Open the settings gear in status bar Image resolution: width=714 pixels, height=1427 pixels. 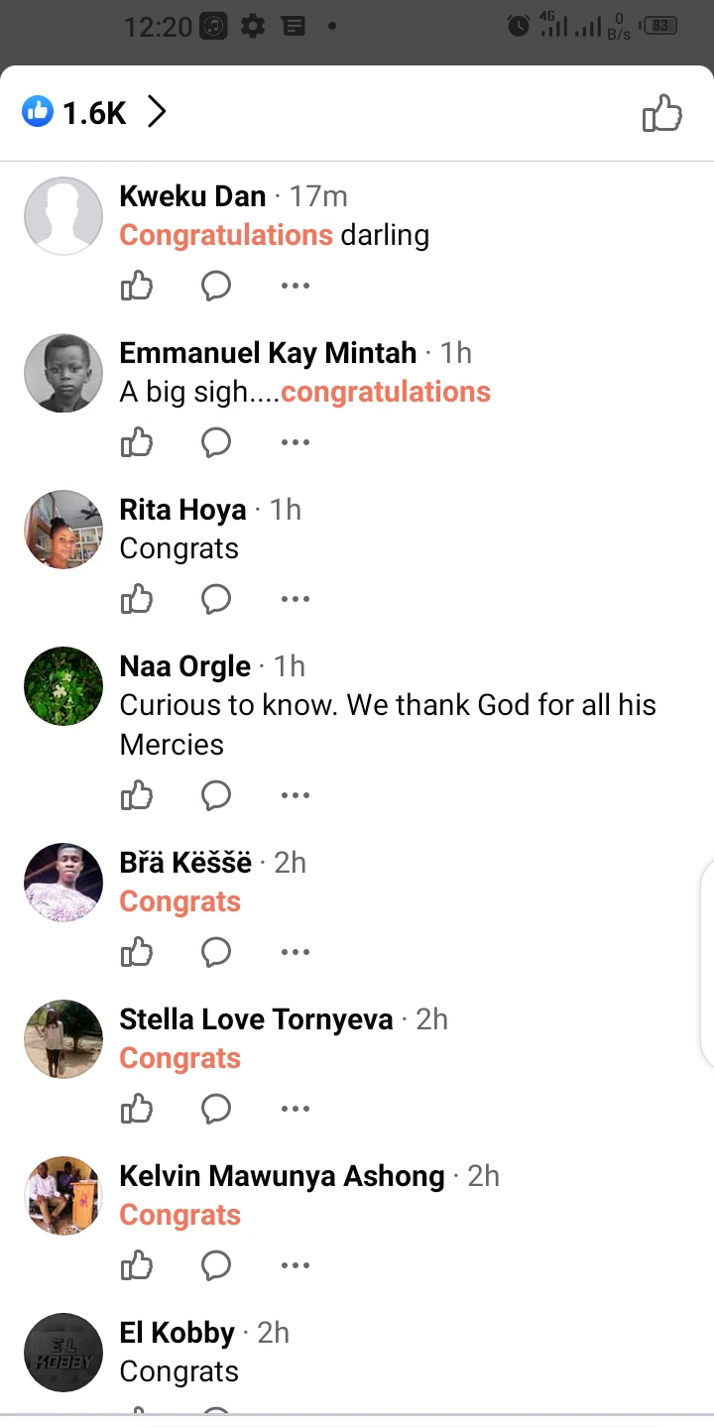(253, 27)
